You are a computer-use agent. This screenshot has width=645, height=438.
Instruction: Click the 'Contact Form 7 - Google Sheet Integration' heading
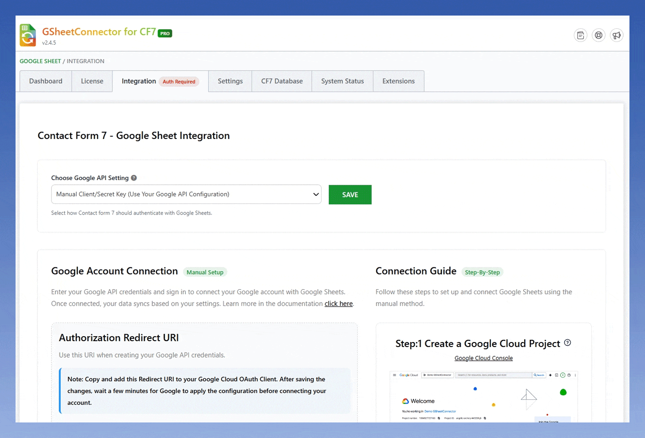(x=134, y=136)
